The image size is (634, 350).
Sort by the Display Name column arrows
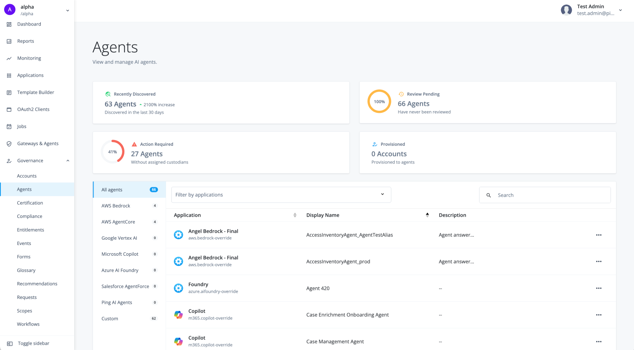click(427, 215)
